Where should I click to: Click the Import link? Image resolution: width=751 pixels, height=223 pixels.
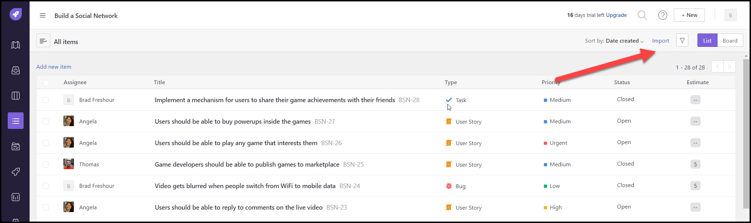[x=660, y=41]
